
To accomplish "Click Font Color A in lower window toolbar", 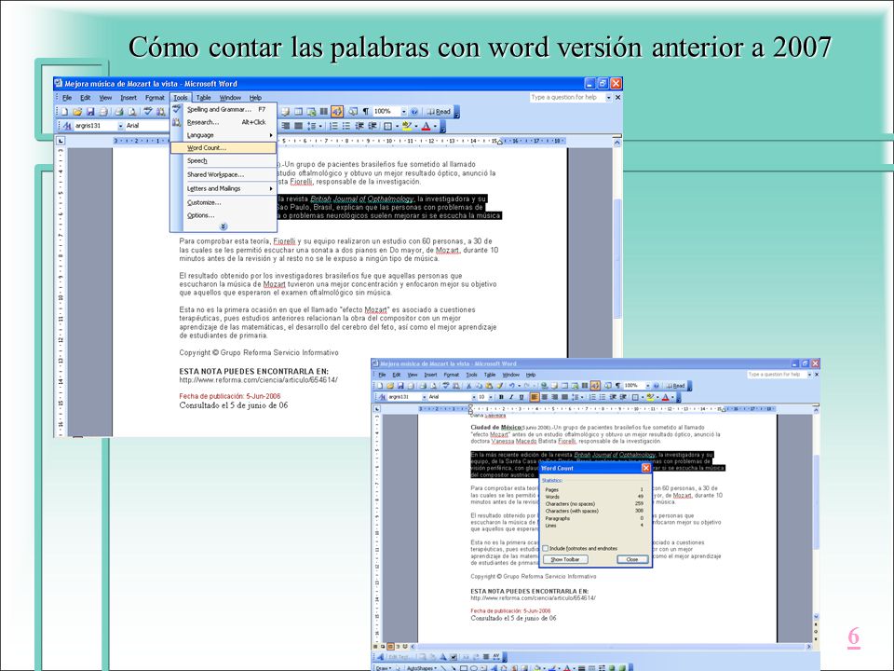I will coord(665,397).
